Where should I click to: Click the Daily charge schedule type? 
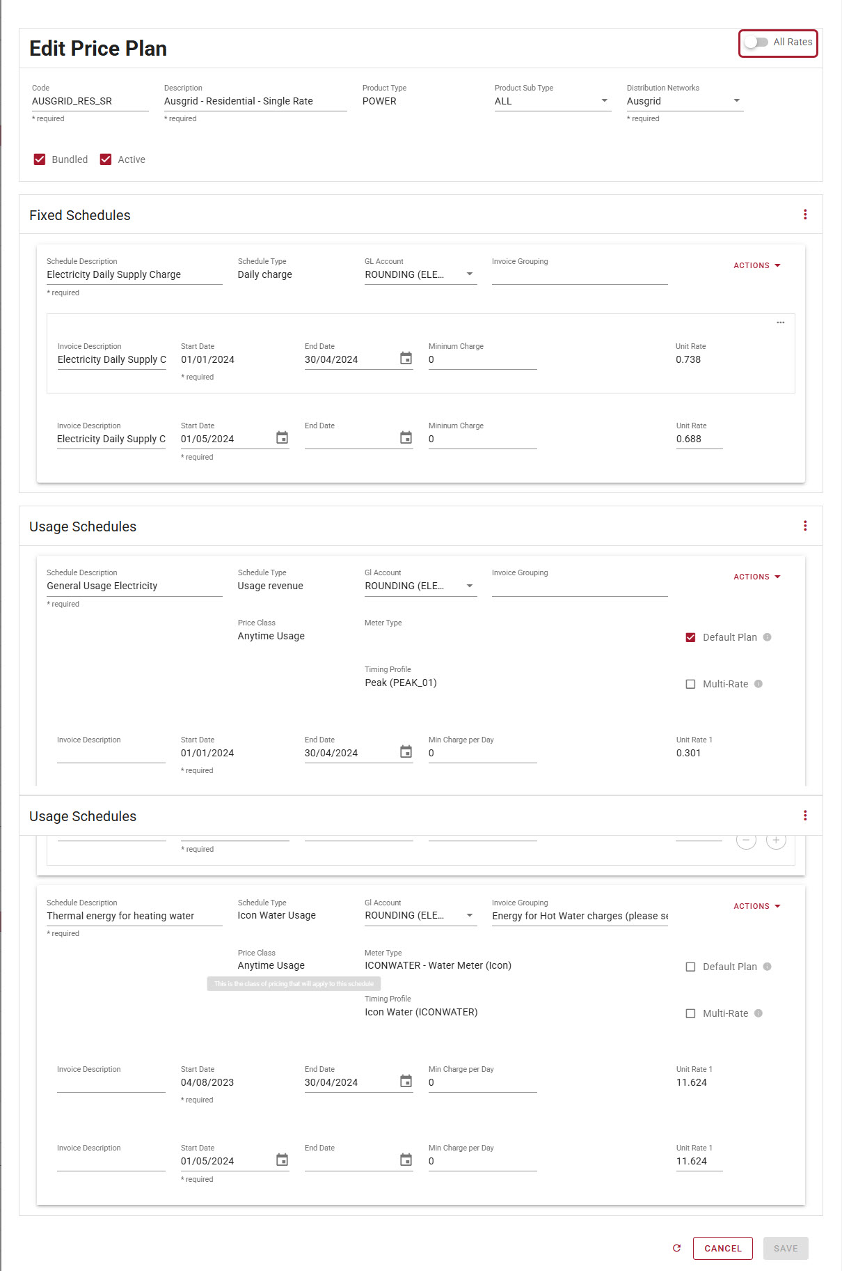click(x=264, y=274)
